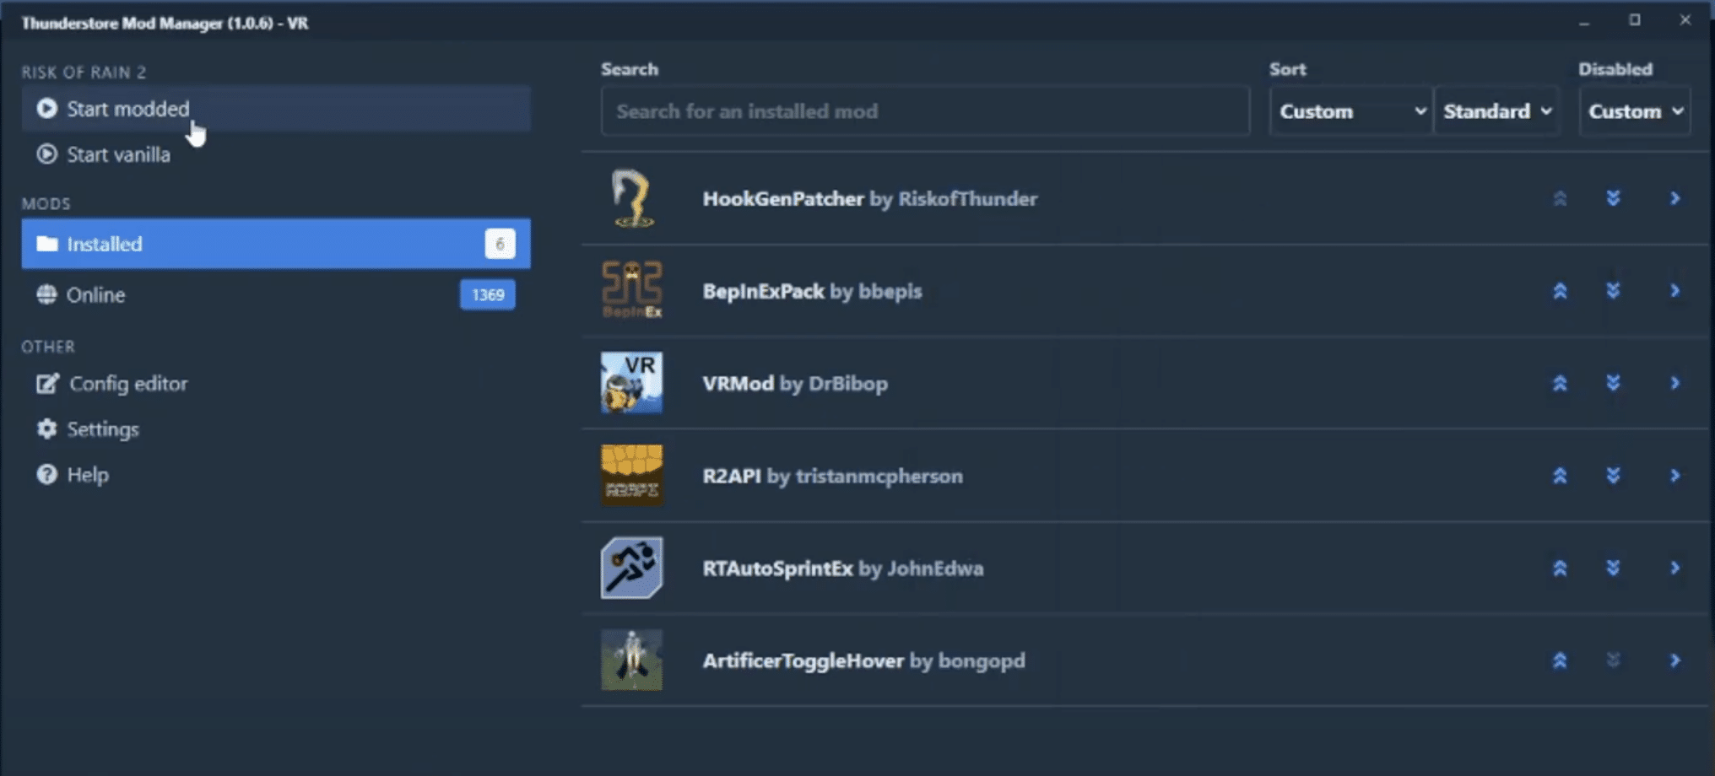Click the Installed folder icon
Image resolution: width=1715 pixels, height=776 pixels.
pos(47,244)
